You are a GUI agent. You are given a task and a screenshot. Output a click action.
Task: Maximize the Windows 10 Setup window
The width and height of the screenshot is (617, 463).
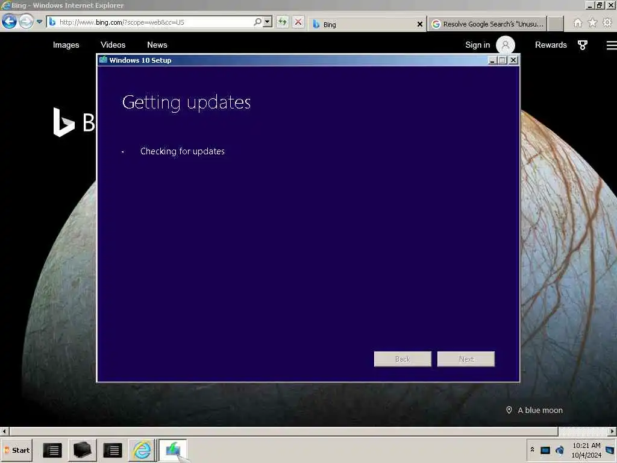point(502,60)
